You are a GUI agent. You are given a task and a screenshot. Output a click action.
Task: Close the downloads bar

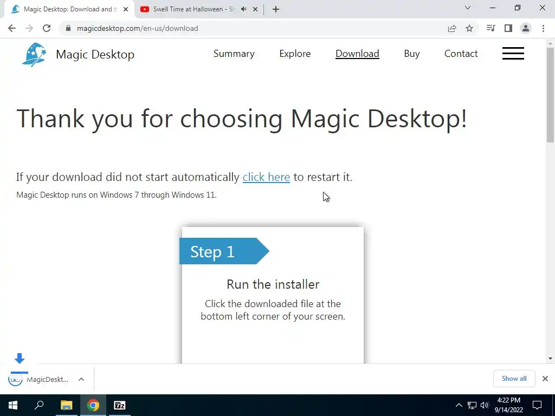[545, 379]
